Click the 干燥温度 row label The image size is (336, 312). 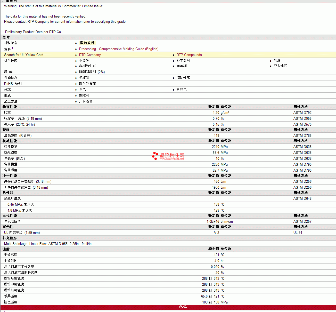[11, 255]
